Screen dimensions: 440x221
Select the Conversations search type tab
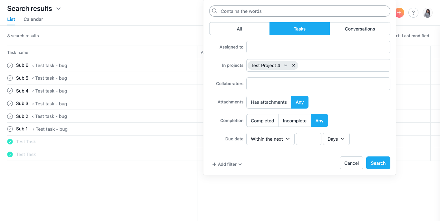click(x=360, y=29)
